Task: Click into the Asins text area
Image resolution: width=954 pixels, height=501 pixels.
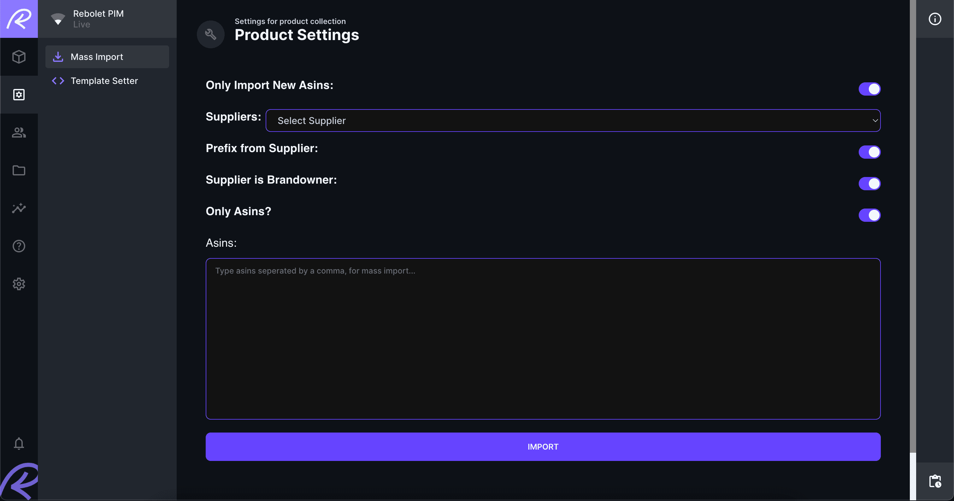Action: point(543,339)
